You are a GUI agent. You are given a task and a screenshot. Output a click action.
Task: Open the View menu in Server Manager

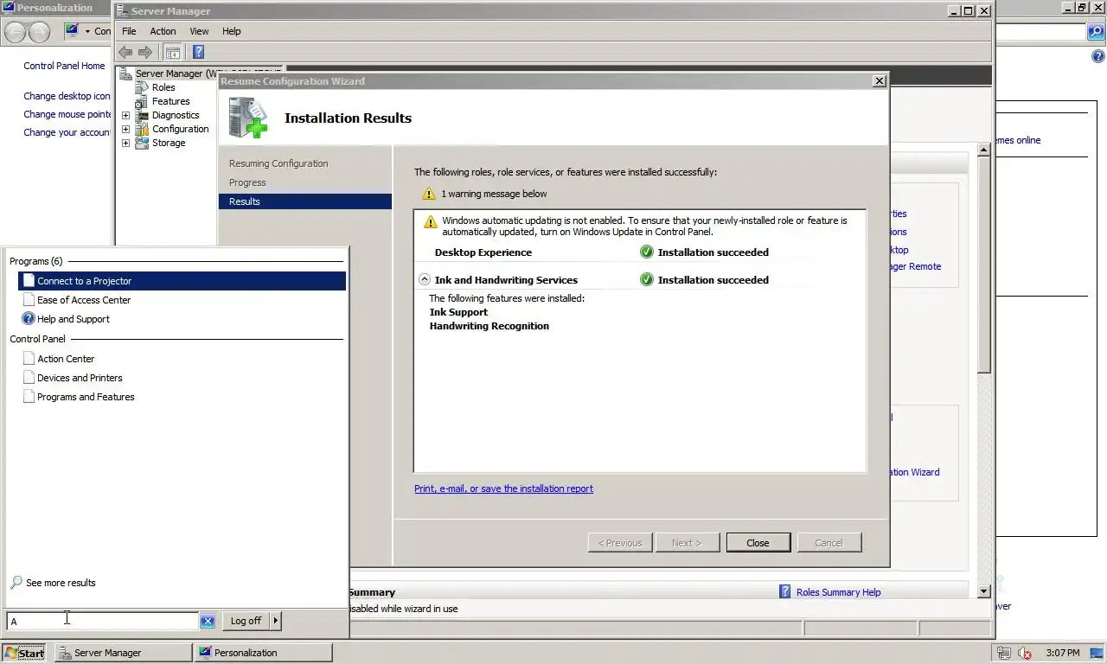point(199,31)
